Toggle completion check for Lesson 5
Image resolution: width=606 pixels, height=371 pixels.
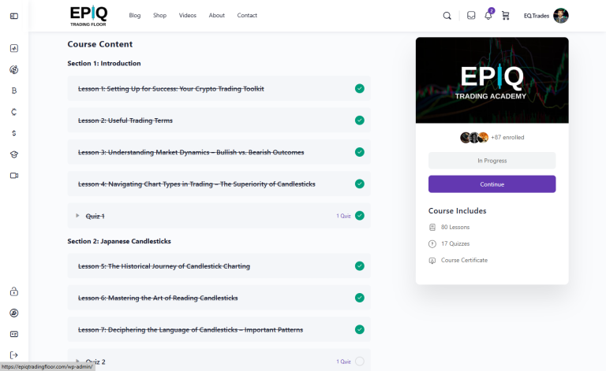360,266
